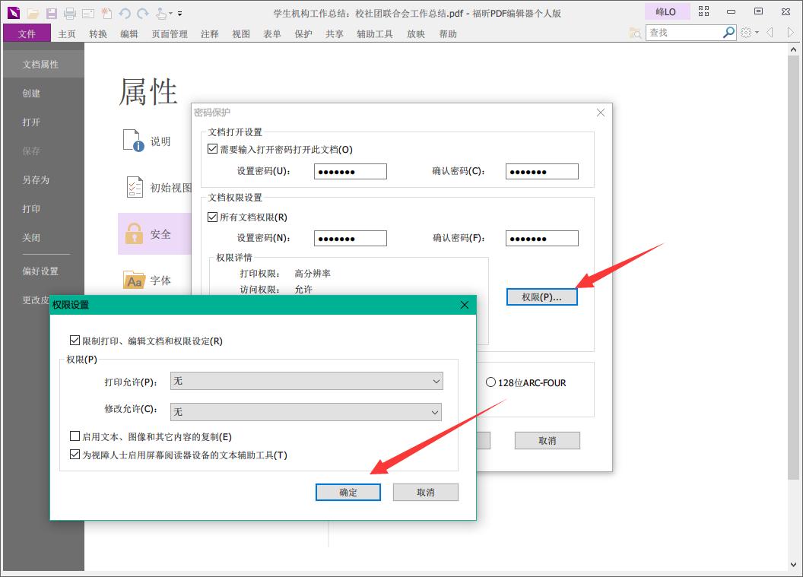Select the Hand tool in quick access toolbar
This screenshot has width=803, height=577.
(160, 14)
